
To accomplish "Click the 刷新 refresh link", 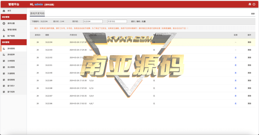I will coord(253,14).
